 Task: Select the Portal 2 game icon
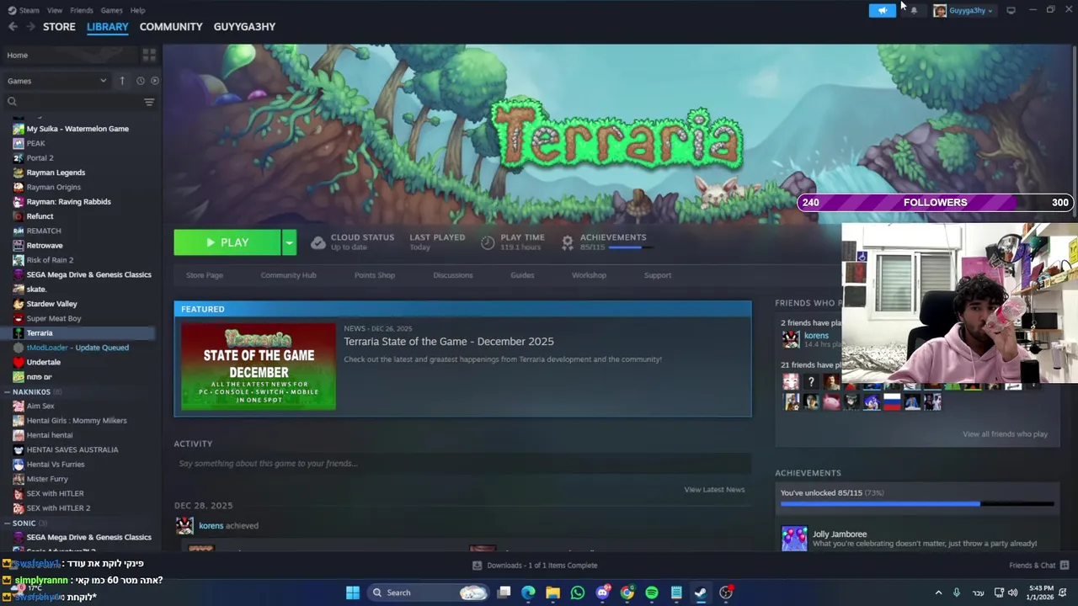point(19,157)
